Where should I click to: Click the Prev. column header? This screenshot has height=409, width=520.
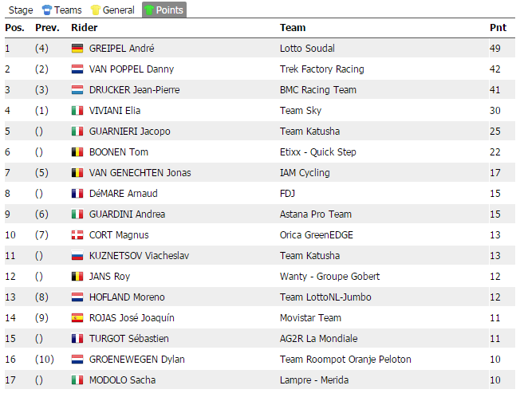pos(47,28)
